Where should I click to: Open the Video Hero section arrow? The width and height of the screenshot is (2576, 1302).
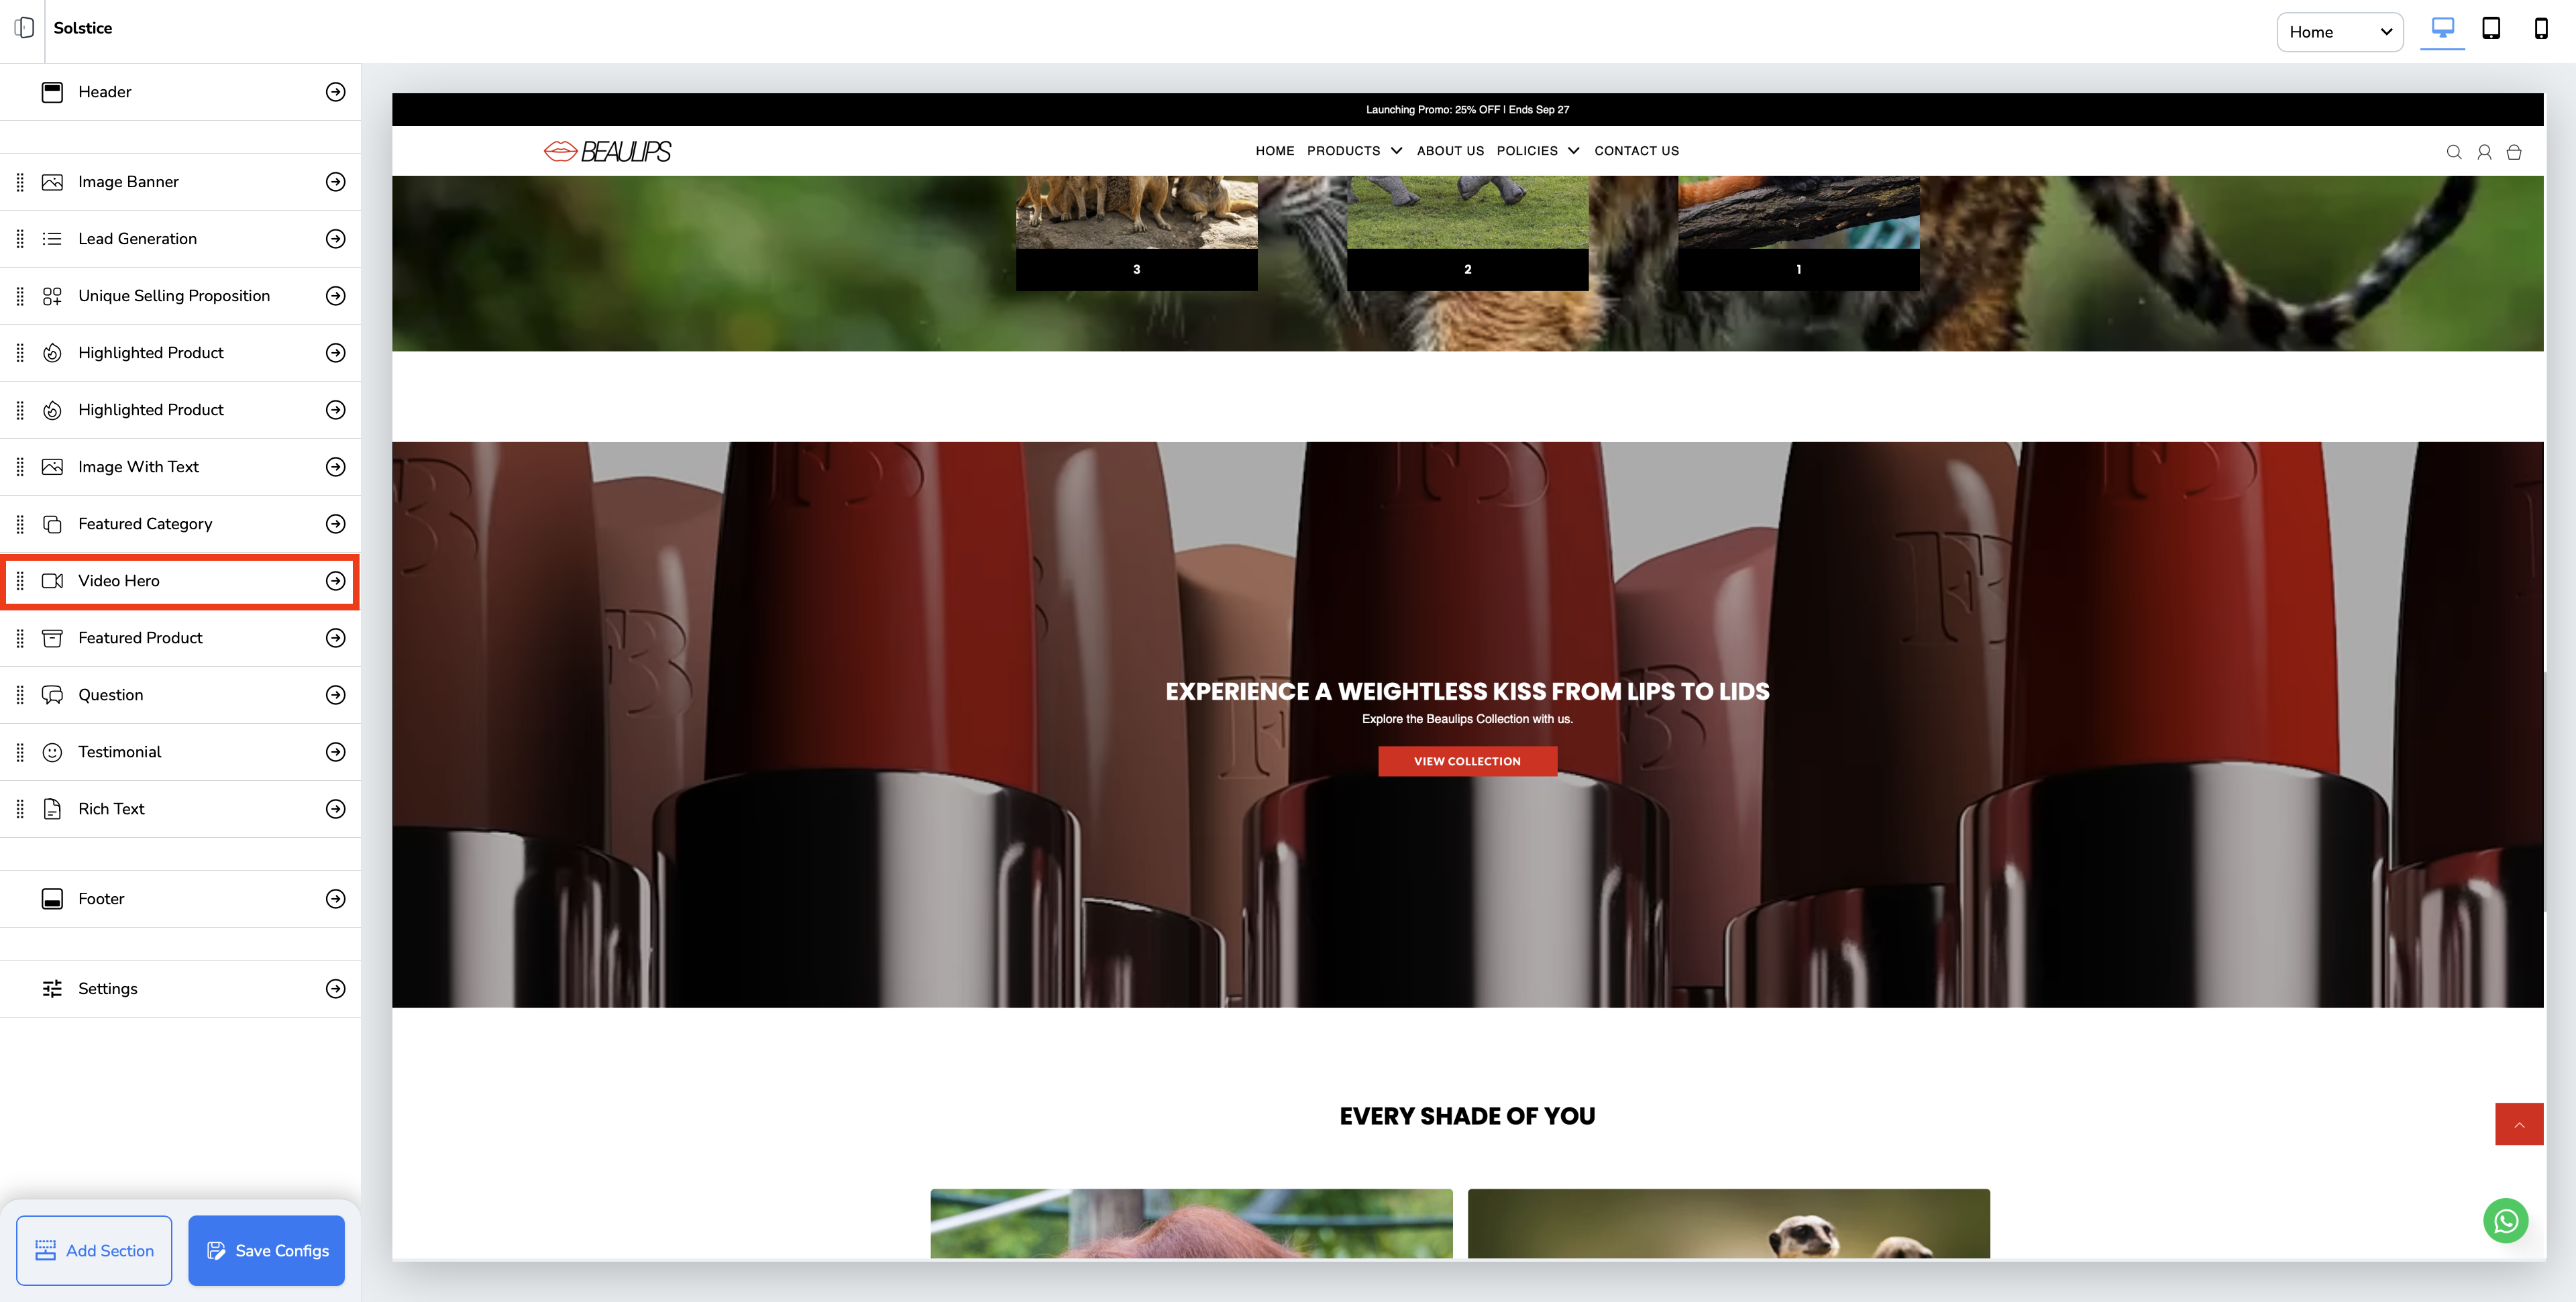pyautogui.click(x=336, y=581)
